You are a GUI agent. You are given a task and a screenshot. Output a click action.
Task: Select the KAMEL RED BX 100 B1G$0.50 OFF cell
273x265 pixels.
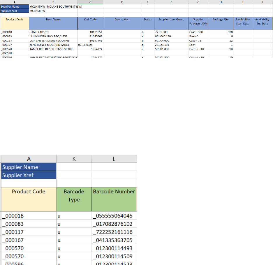[x=53, y=49]
